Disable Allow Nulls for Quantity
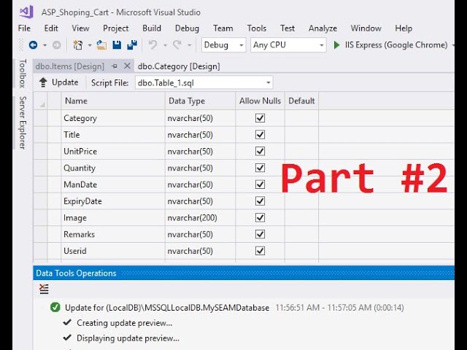 (x=260, y=168)
